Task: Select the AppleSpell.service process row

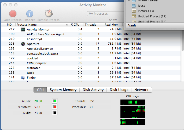Action: 91,49
